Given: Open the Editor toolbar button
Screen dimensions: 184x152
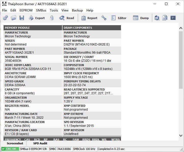Looking at the screenshot, I should [x=119, y=18].
